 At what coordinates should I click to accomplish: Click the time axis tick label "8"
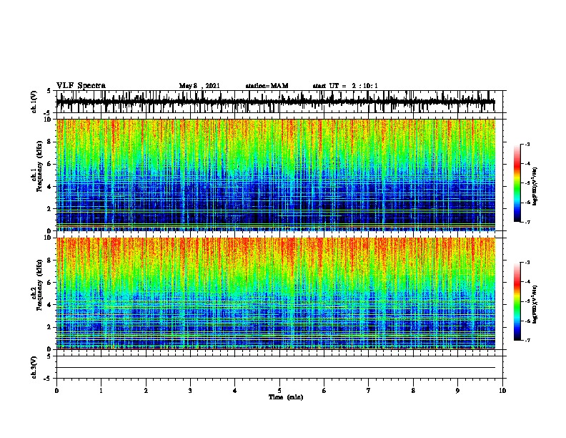point(413,391)
